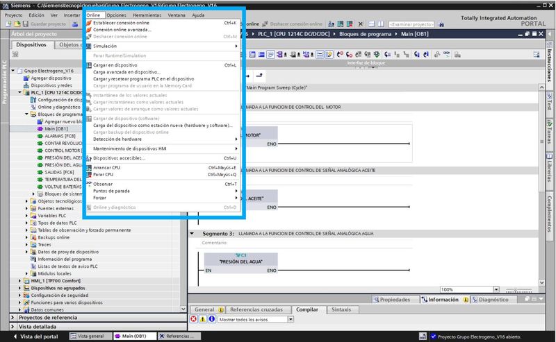This screenshot has width=556, height=342.
Task: Split editor space horizontally icon
Action: tap(371, 24)
